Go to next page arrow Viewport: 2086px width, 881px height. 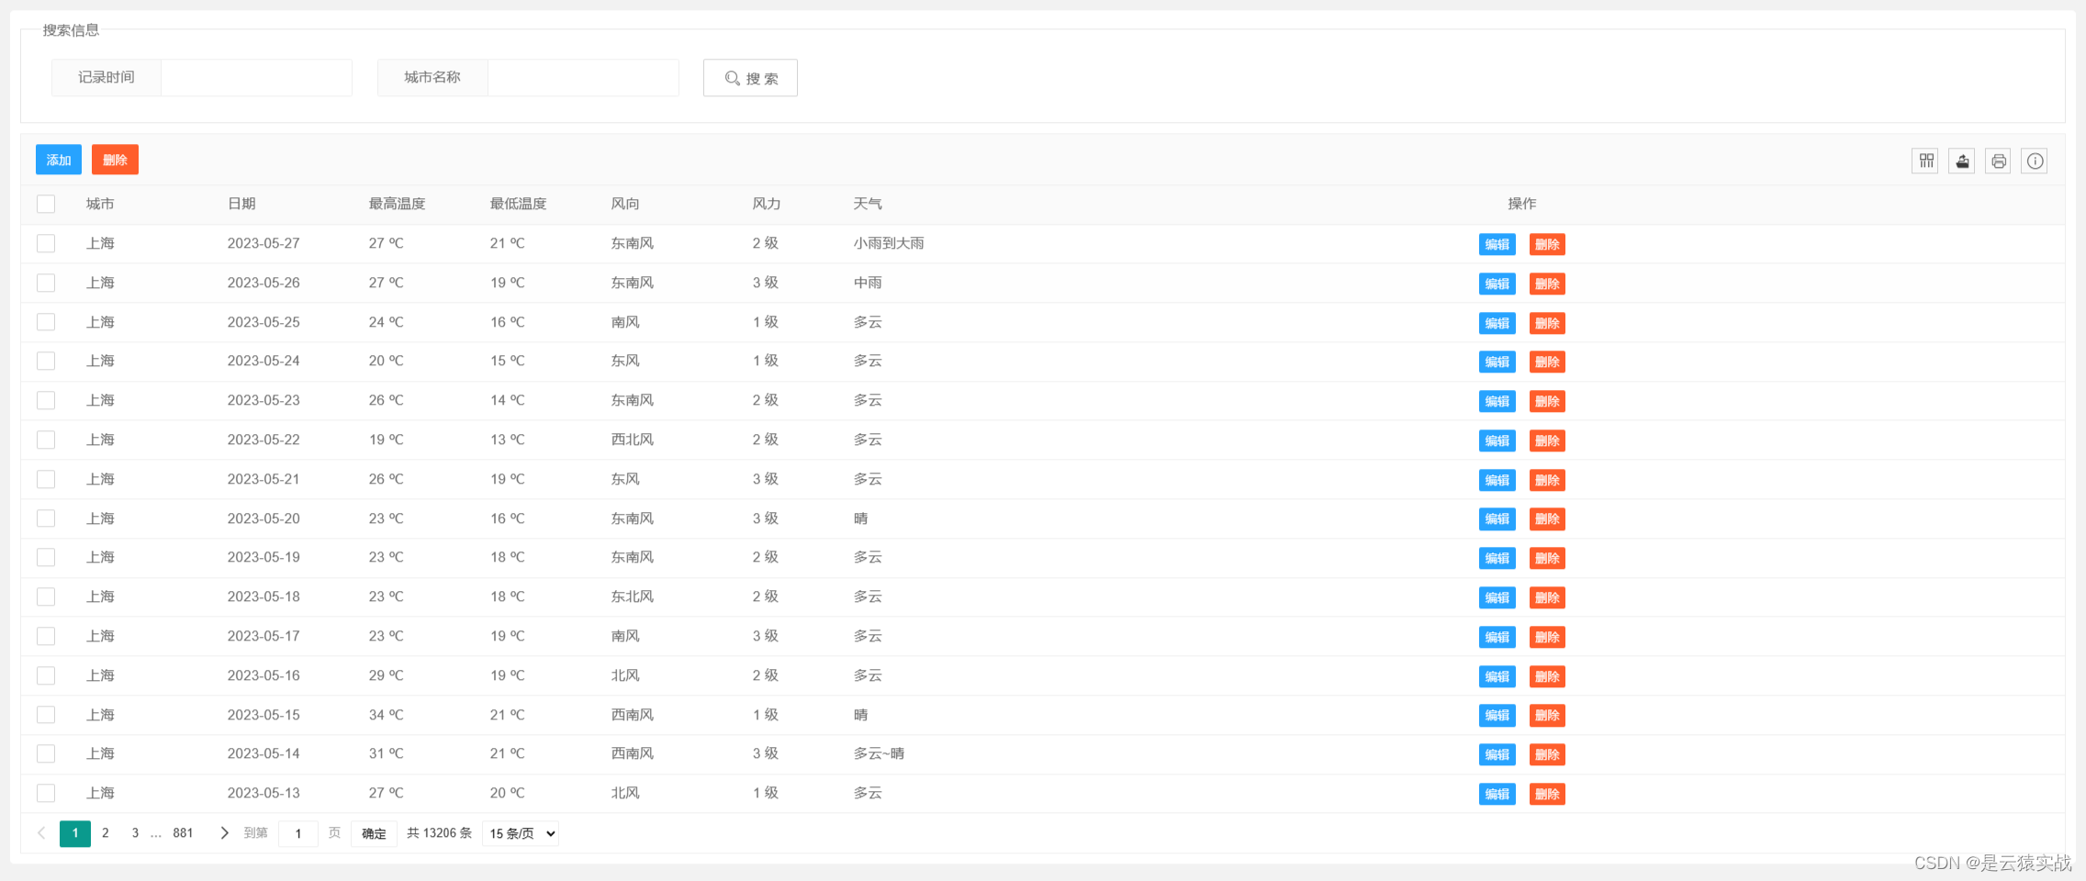pyautogui.click(x=224, y=833)
